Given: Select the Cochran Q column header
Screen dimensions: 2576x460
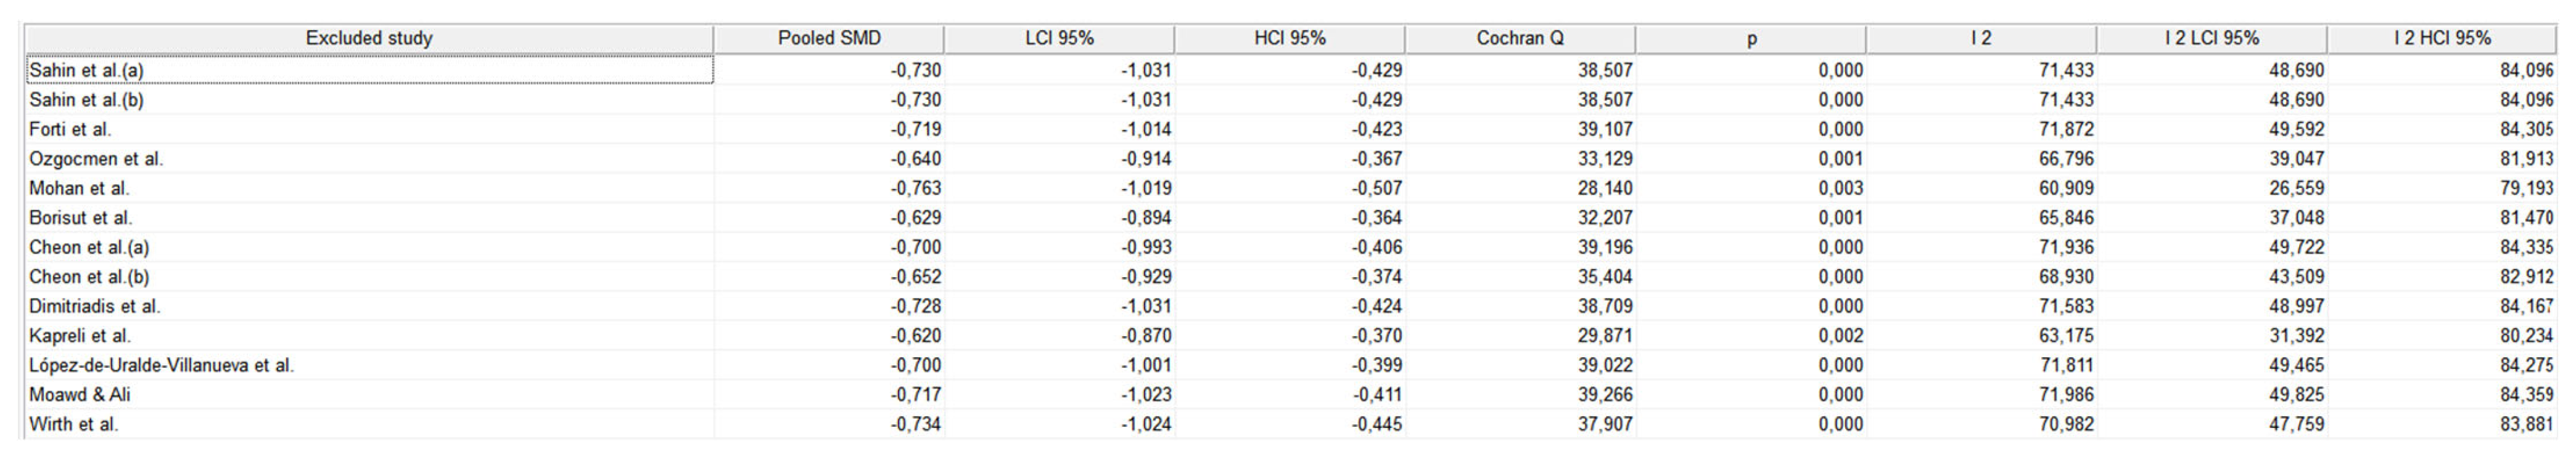Looking at the screenshot, I should (1519, 38).
